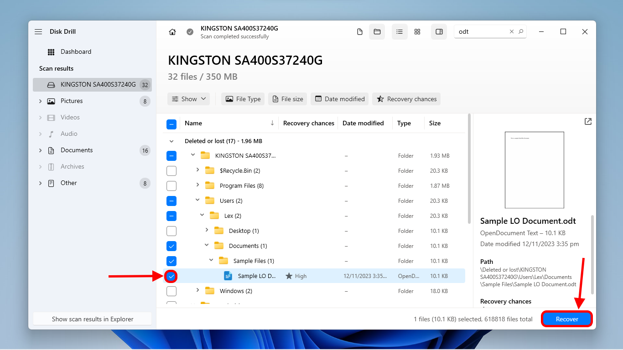This screenshot has height=350, width=623.
Task: Click the Program Files folder icon
Action: pyautogui.click(x=210, y=185)
